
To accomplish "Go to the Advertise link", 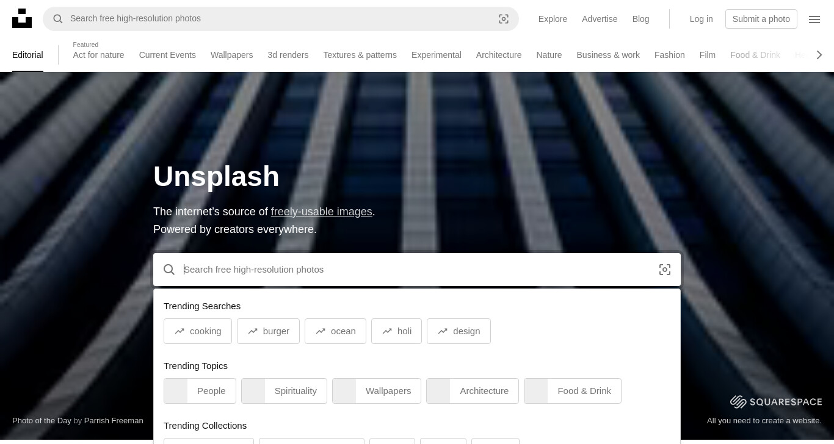I will (x=600, y=19).
